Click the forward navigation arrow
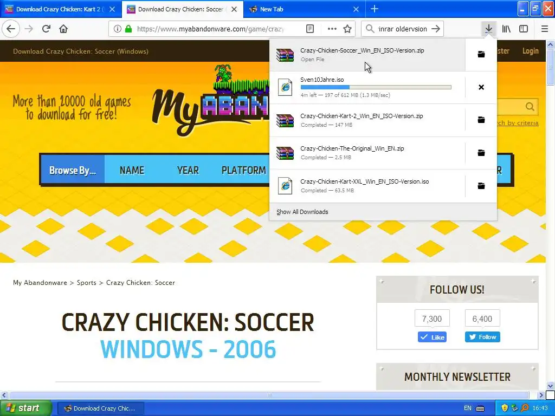Viewport: 555px width, 416px height. (x=29, y=29)
